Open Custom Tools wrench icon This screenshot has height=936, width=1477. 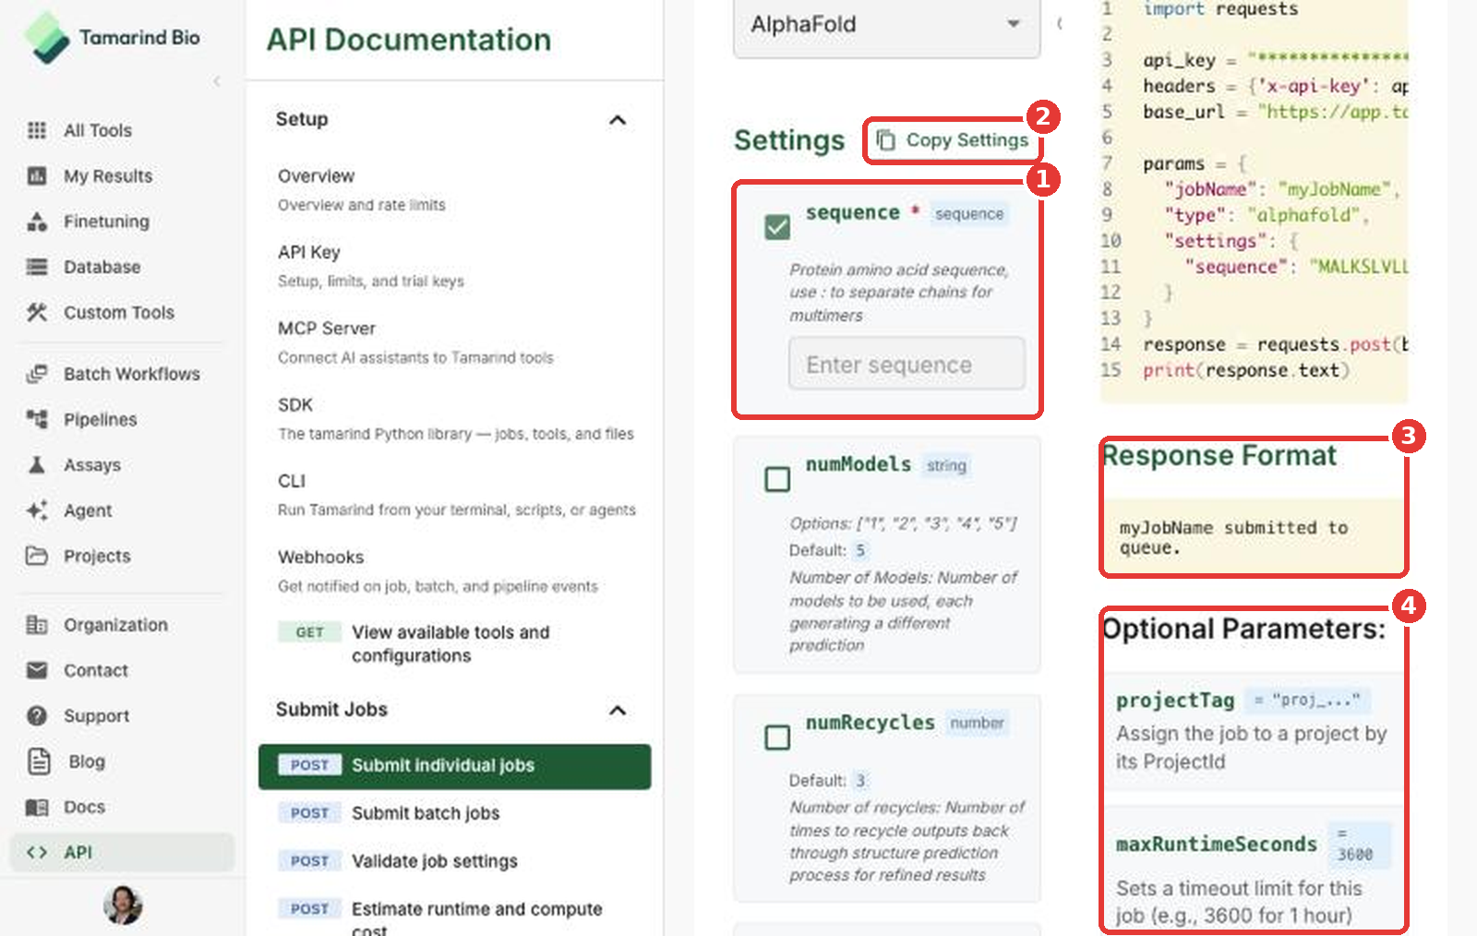37,312
